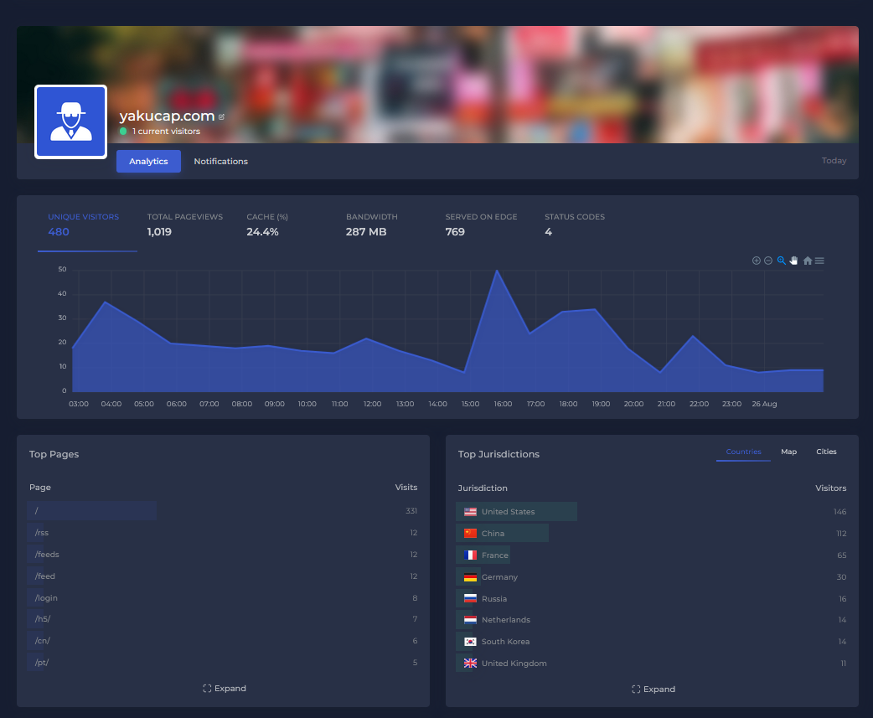
Task: Select the Cache (%) metric
Action: click(267, 225)
